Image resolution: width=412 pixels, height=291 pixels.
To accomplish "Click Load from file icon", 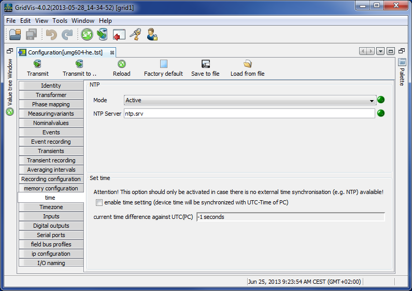I will (x=247, y=64).
